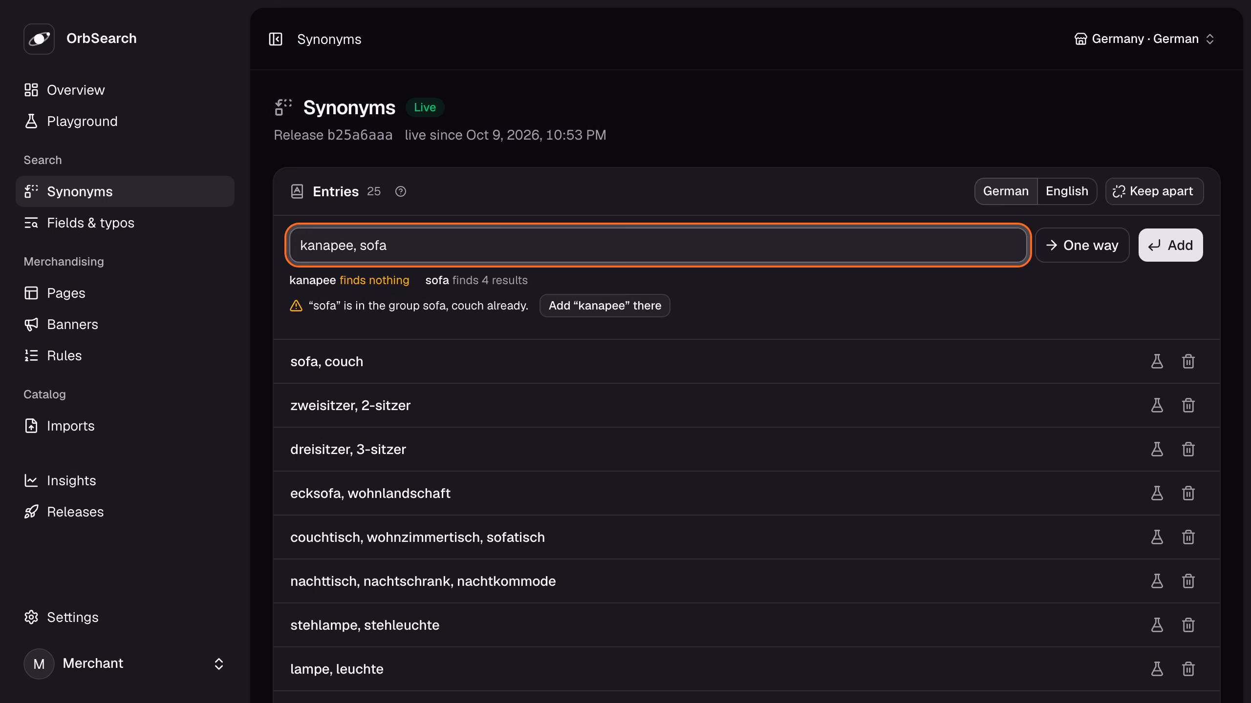Open Banners in the sidebar
This screenshot has width=1251, height=703.
point(125,324)
